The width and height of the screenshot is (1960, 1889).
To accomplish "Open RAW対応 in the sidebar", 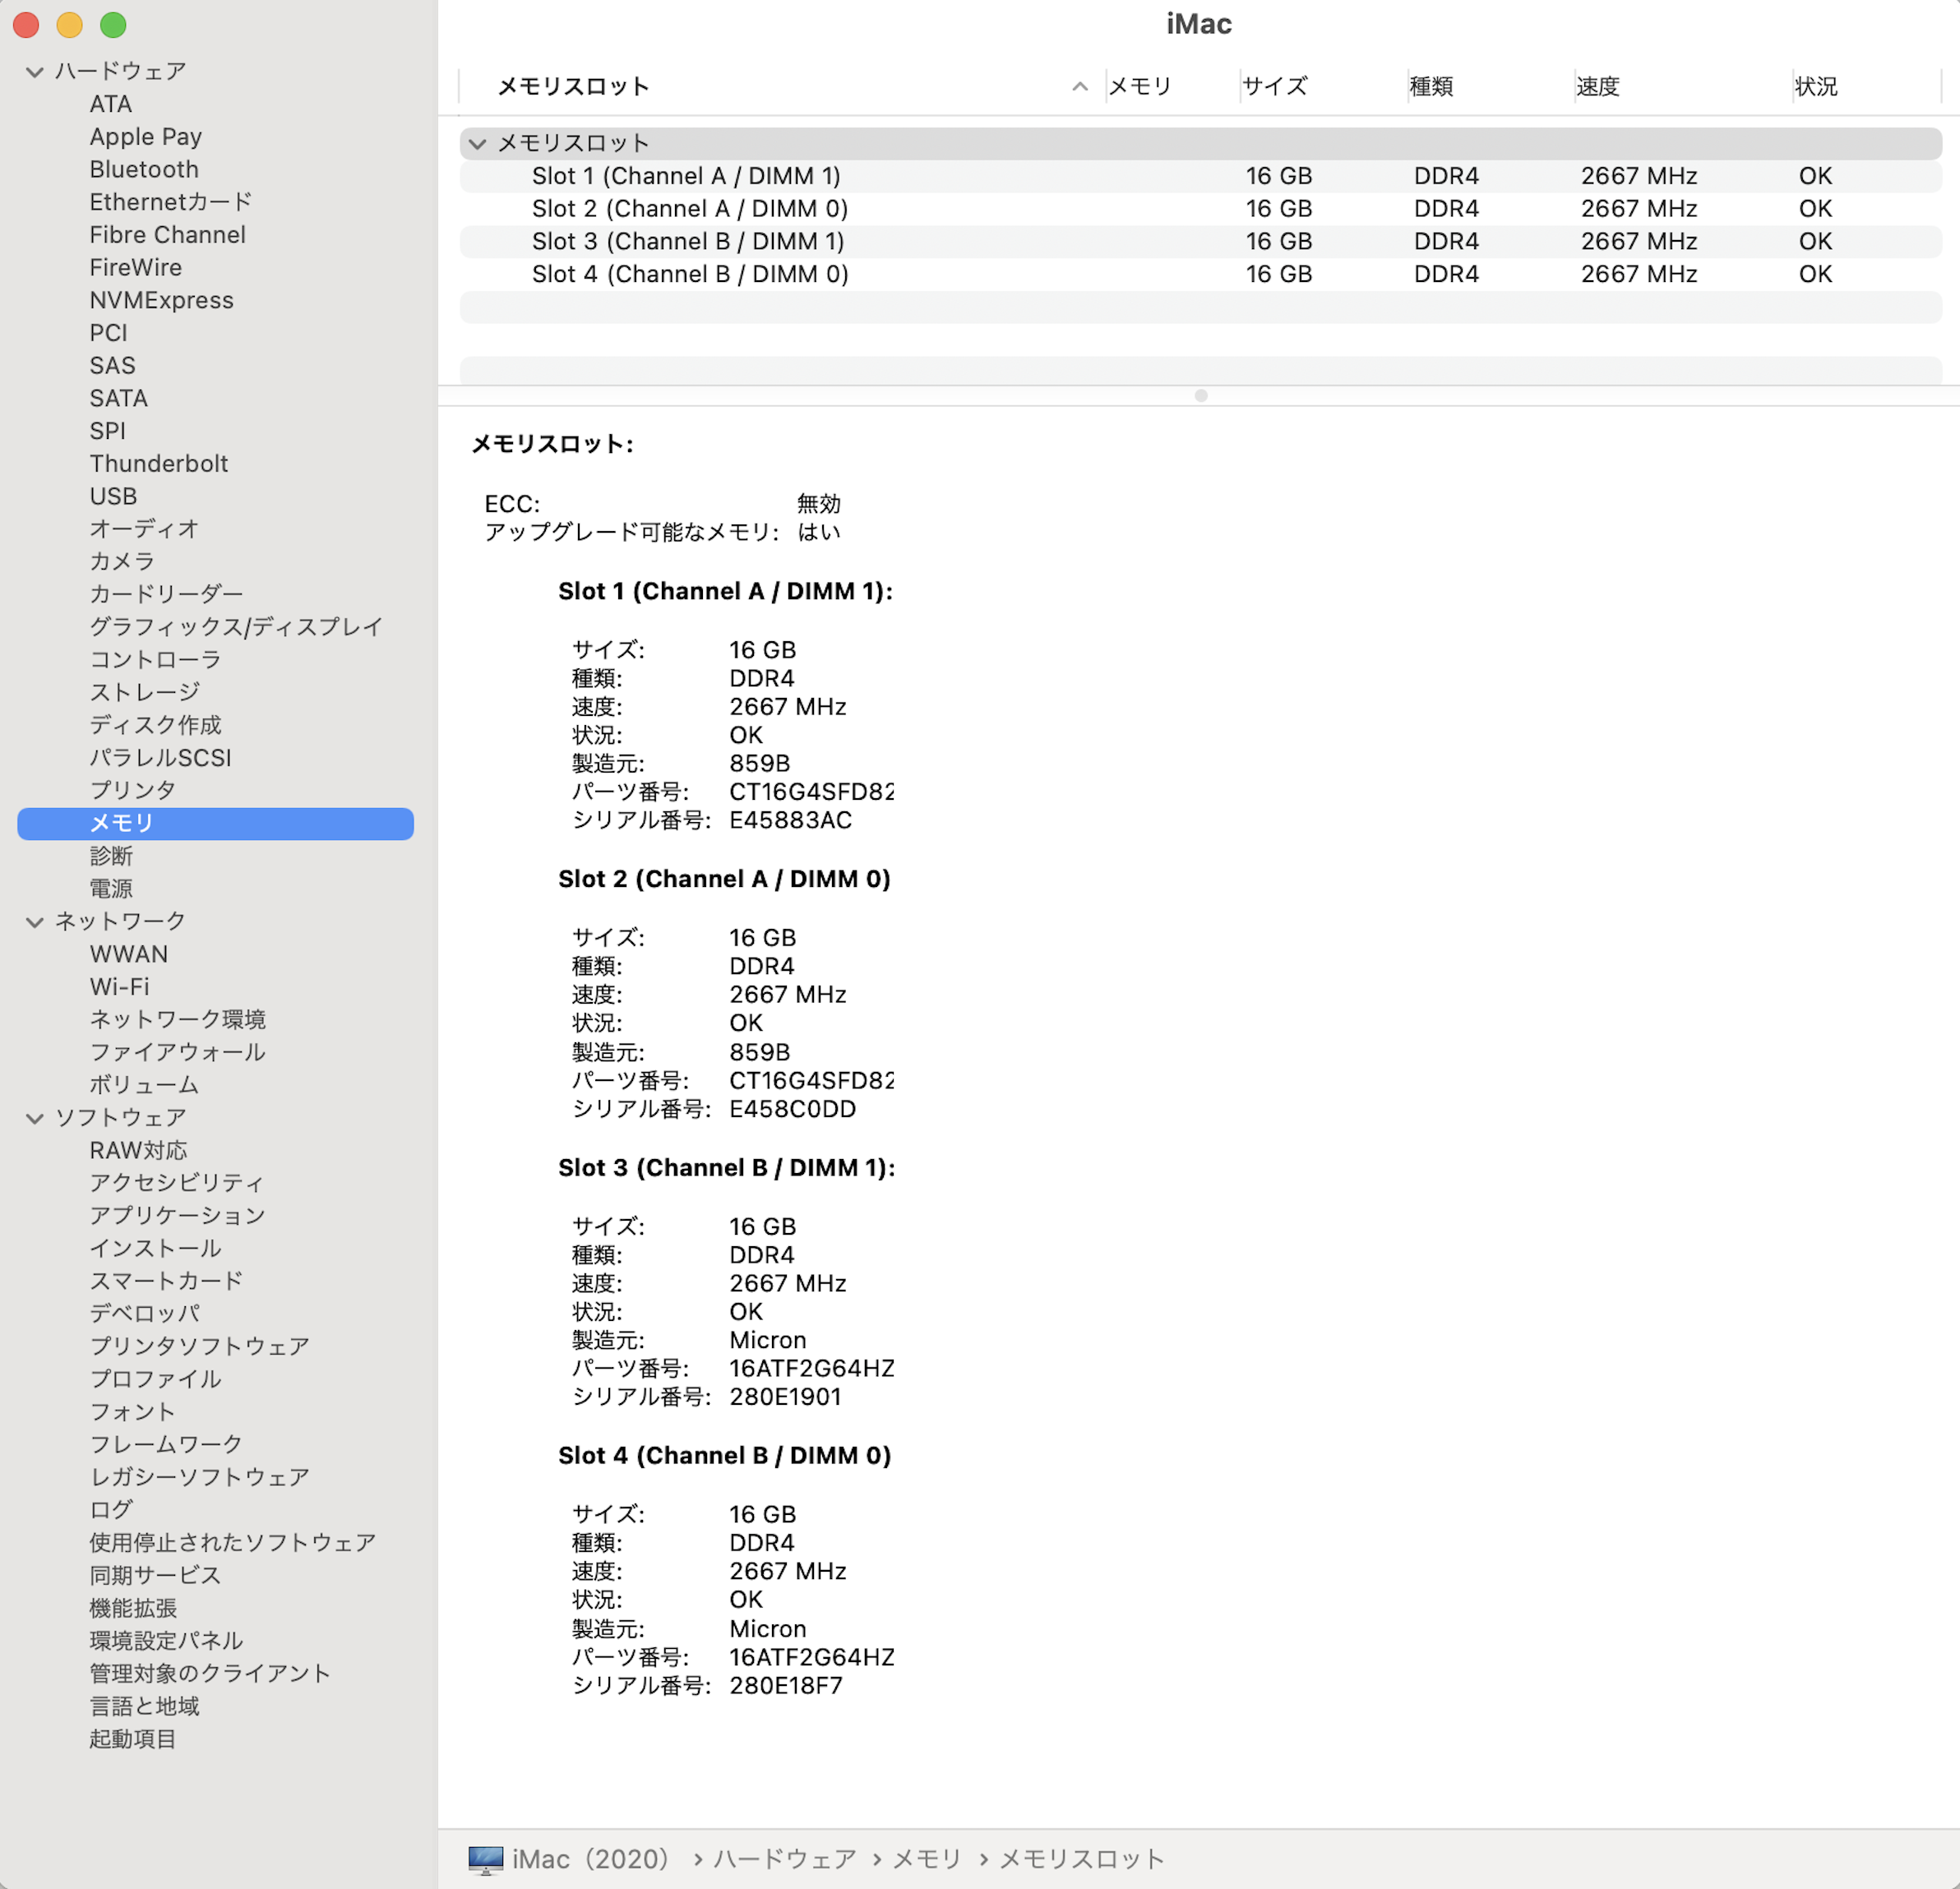I will 139,1151.
